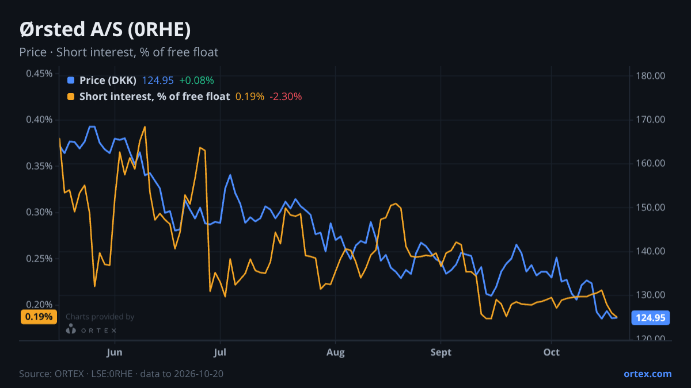Click the +0.08% price change value
691x388 pixels.
196,80
